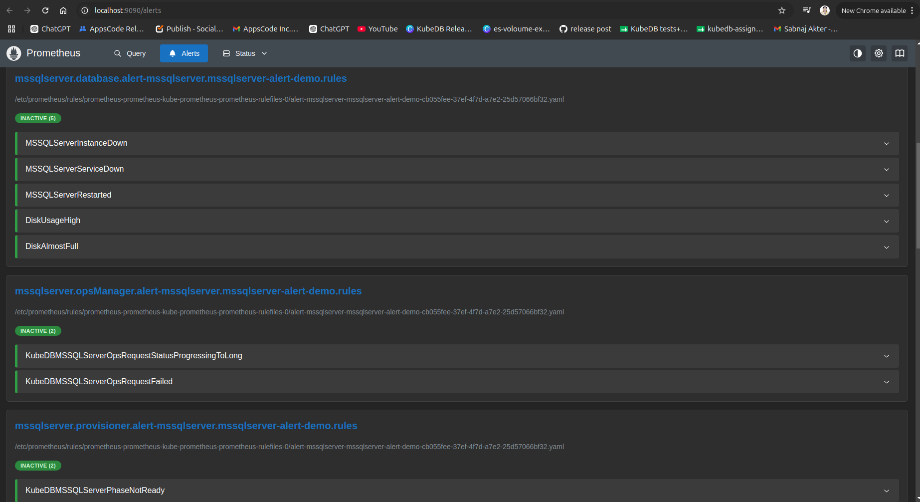920x502 pixels.
Task: Open the Sabnaj Akter Gmail bookmark
Action: 806,29
